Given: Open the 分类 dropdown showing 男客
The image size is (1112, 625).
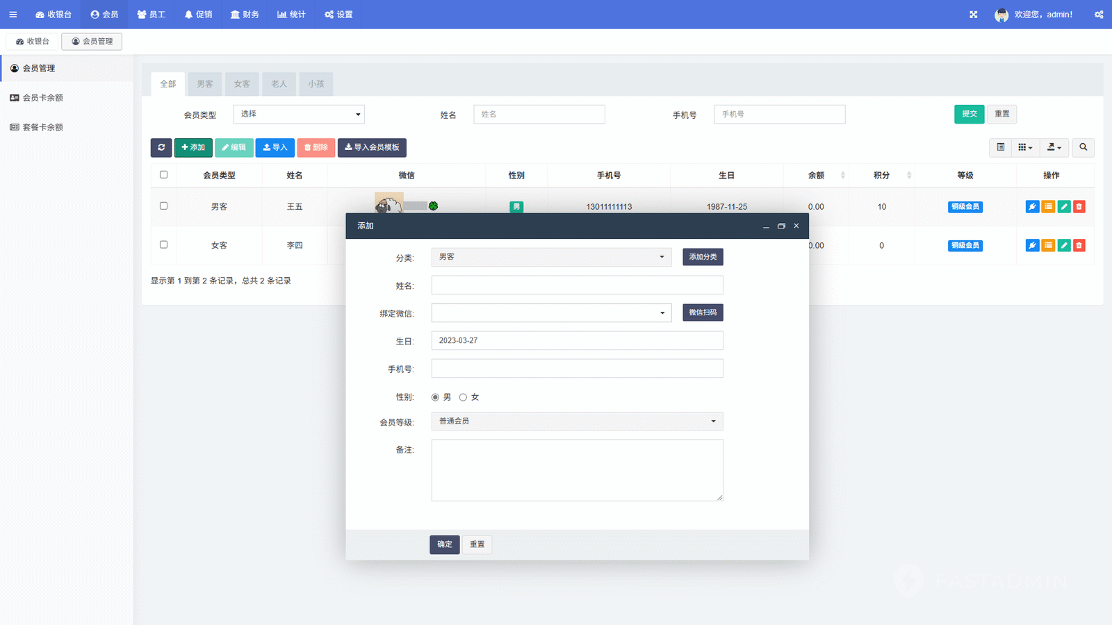Looking at the screenshot, I should click(x=551, y=257).
